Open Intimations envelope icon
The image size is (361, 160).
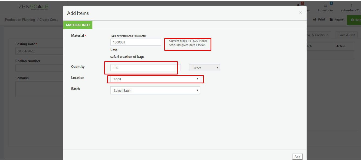326,5
